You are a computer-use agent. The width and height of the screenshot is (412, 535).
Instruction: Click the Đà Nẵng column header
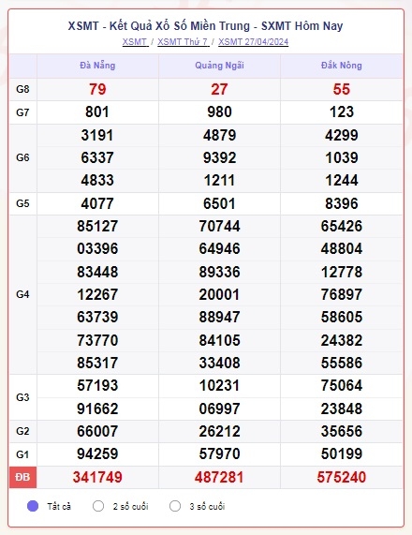[x=97, y=66]
